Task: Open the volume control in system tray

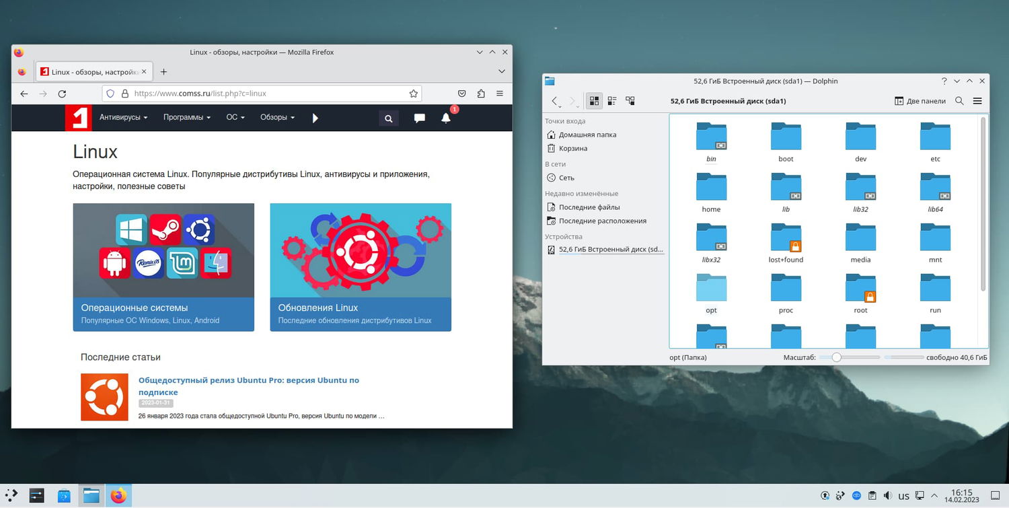Action: point(888,496)
